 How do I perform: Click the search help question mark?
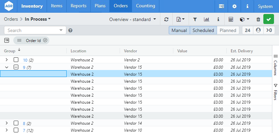70,30
